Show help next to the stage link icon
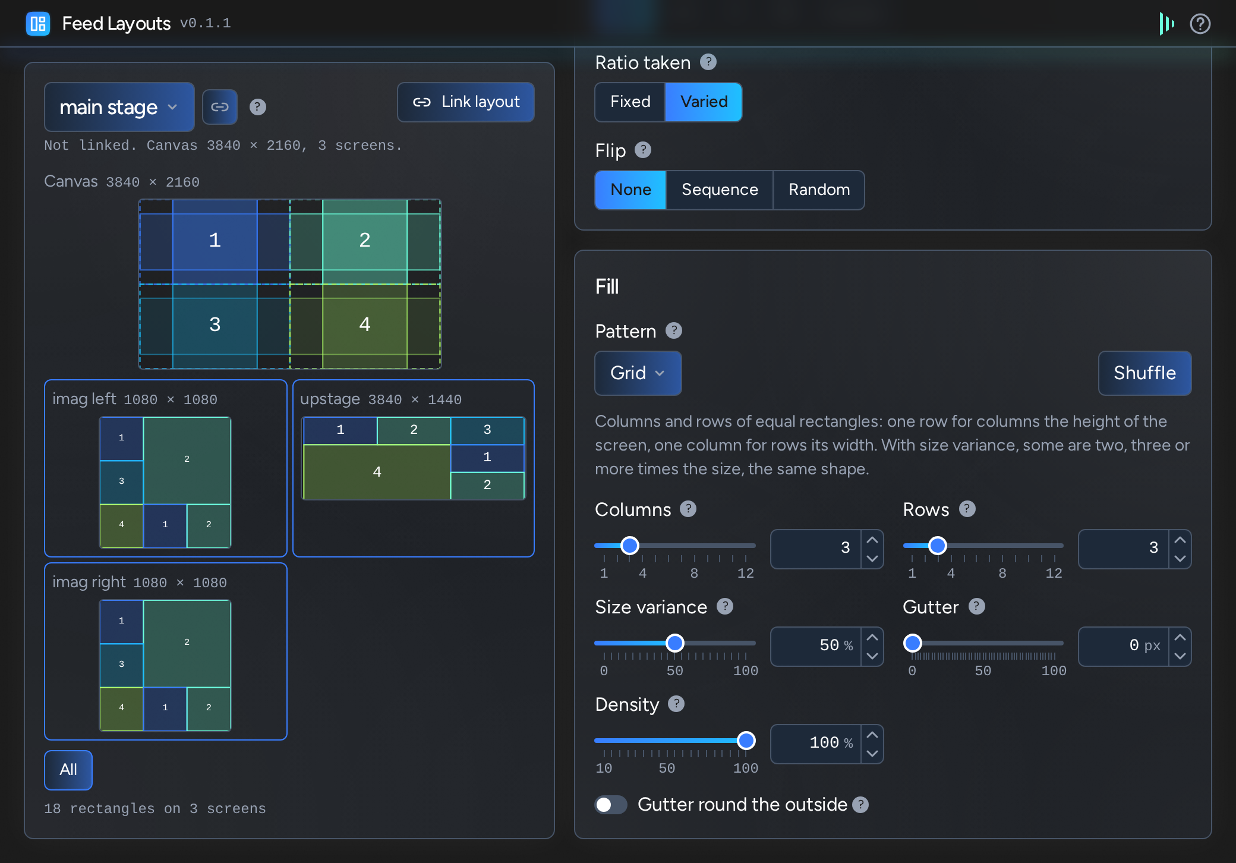 [x=257, y=107]
